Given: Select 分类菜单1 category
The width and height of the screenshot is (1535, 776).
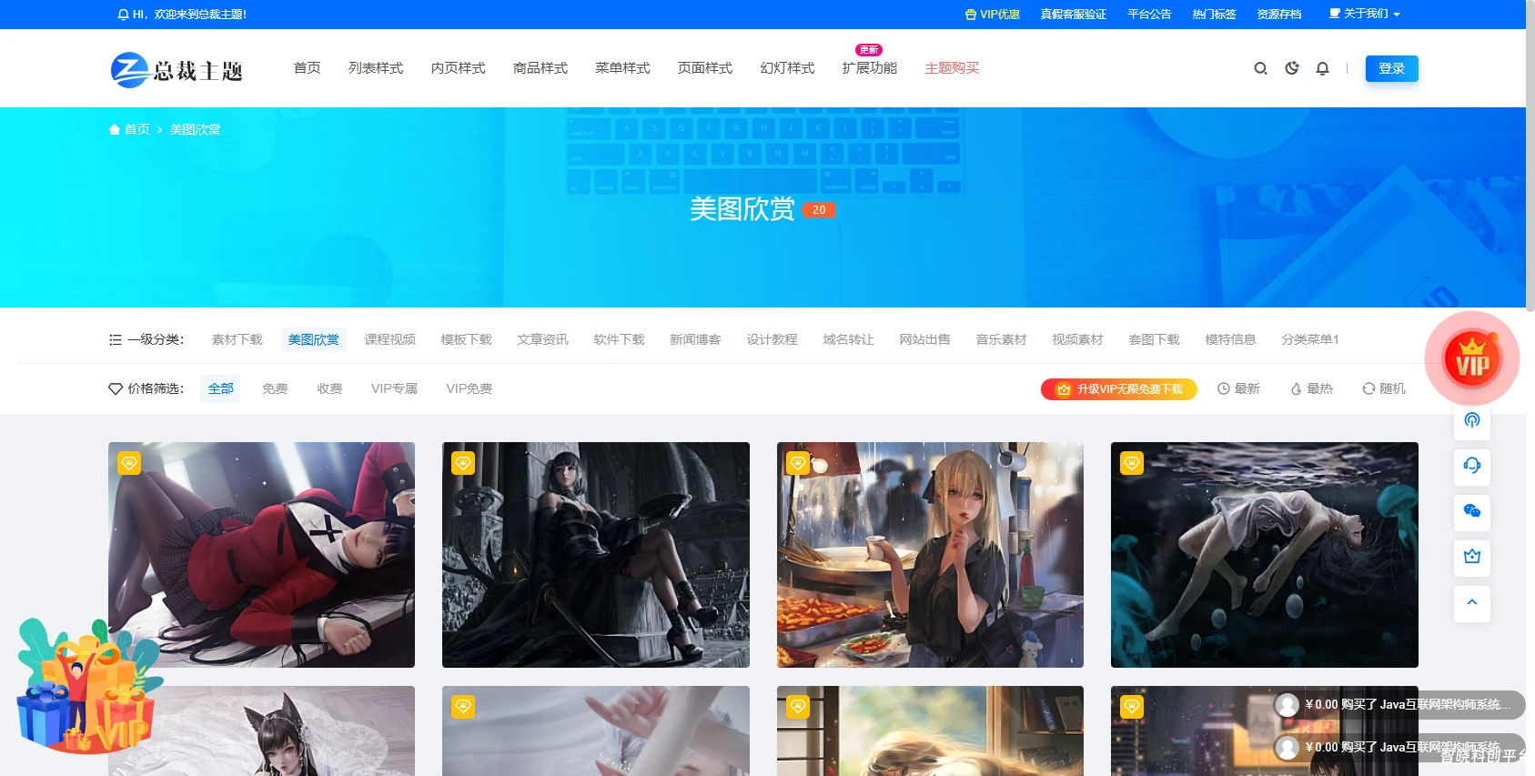Looking at the screenshot, I should click(x=1310, y=339).
